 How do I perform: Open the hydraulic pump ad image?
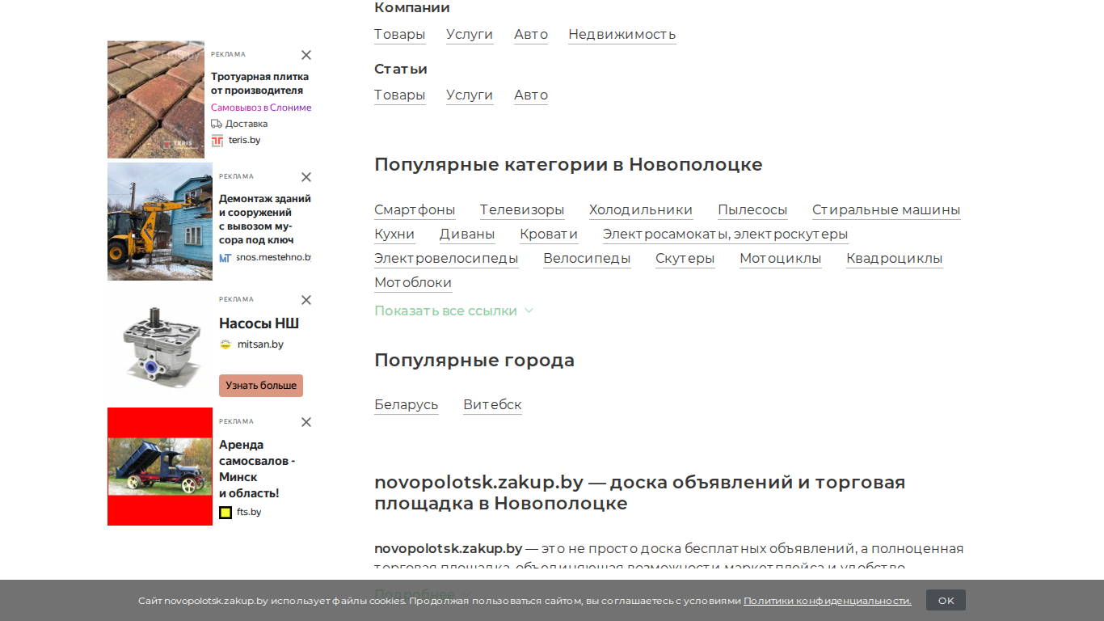click(x=160, y=344)
